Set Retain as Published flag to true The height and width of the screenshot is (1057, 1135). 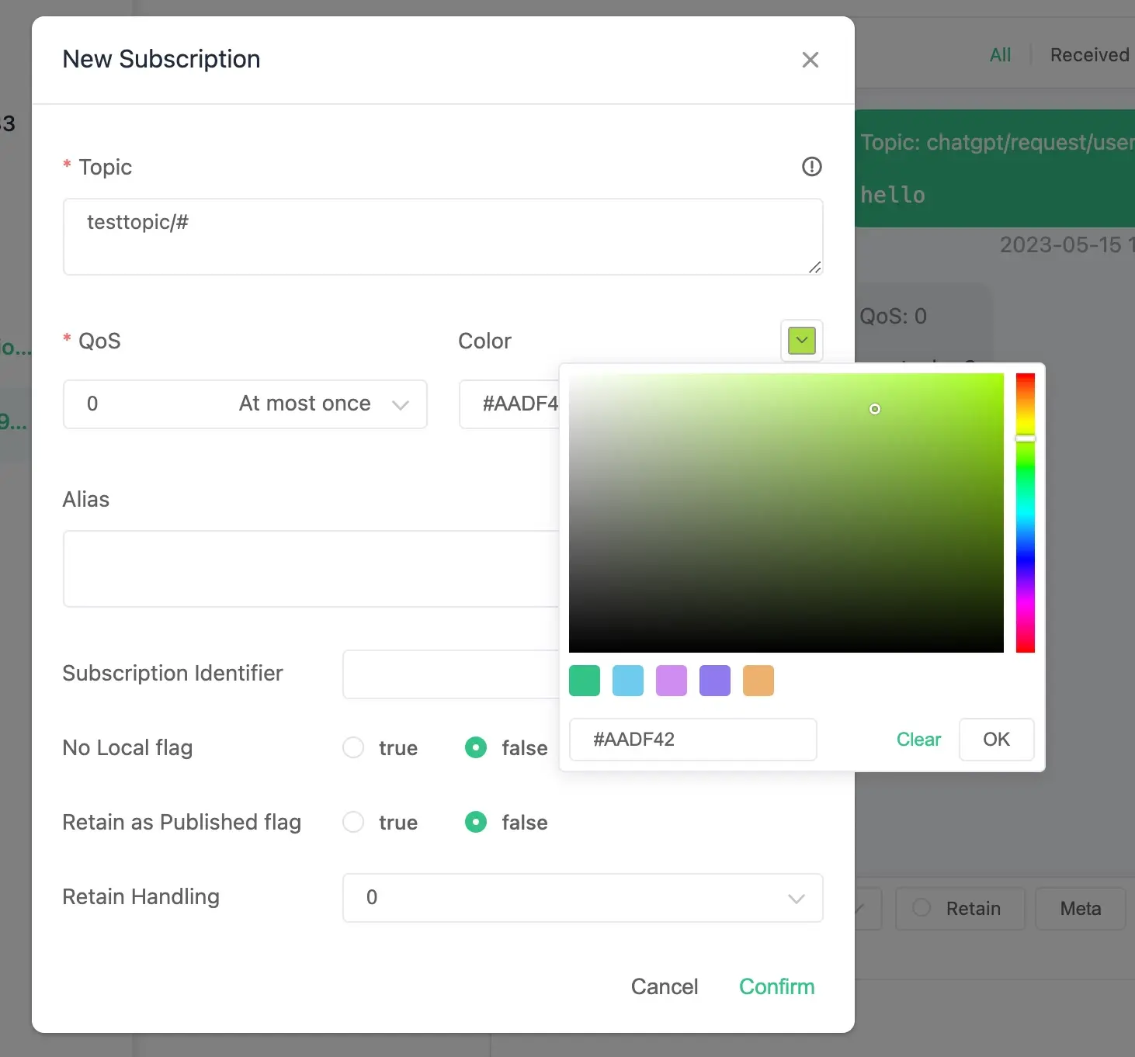click(353, 822)
